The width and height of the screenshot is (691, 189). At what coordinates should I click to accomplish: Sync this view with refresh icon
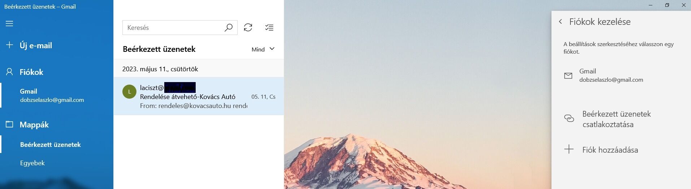(248, 28)
